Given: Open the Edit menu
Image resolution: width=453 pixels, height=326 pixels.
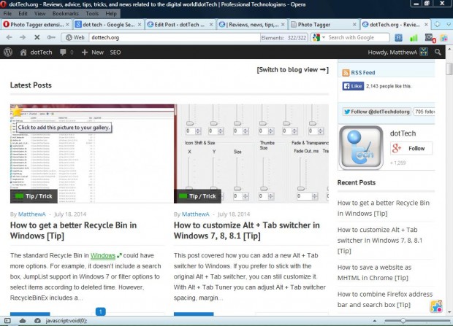Looking at the screenshot, I should click(x=23, y=14).
